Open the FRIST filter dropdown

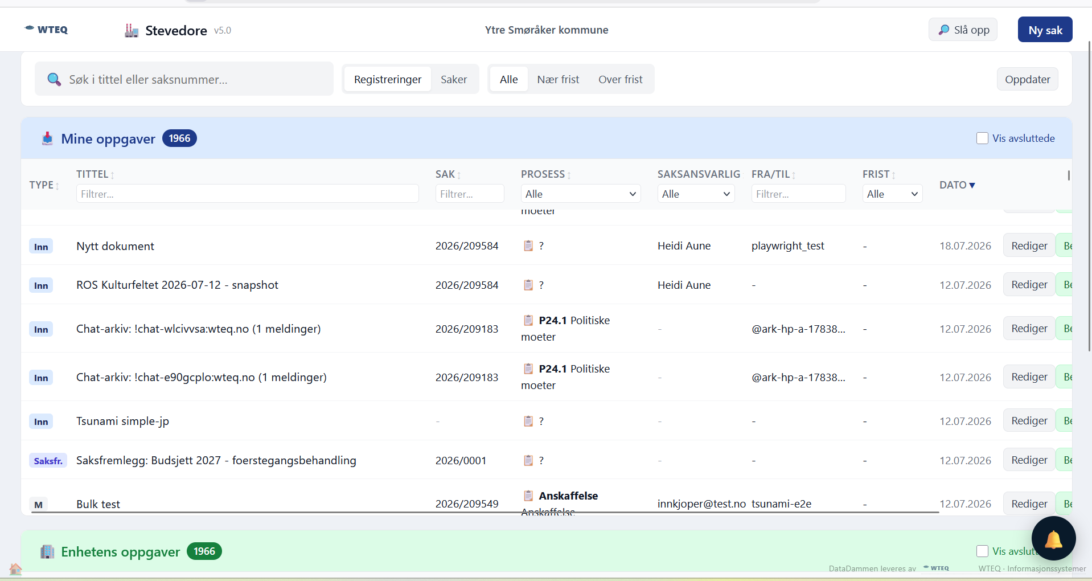pyautogui.click(x=892, y=194)
